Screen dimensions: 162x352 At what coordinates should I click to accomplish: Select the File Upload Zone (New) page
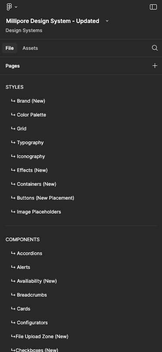tap(81, 336)
